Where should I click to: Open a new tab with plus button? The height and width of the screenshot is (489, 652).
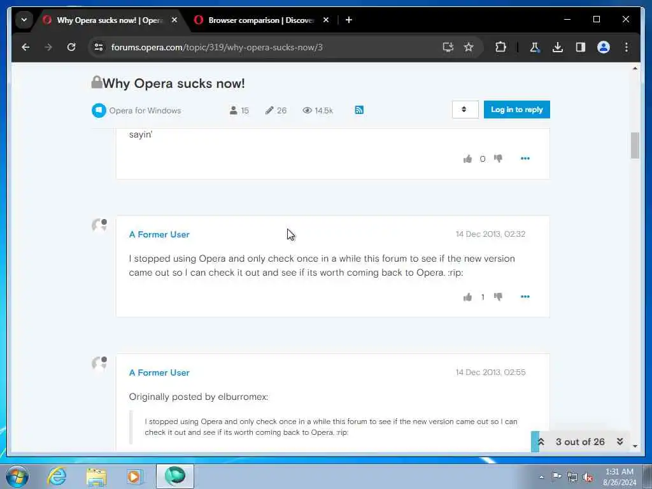click(x=349, y=20)
